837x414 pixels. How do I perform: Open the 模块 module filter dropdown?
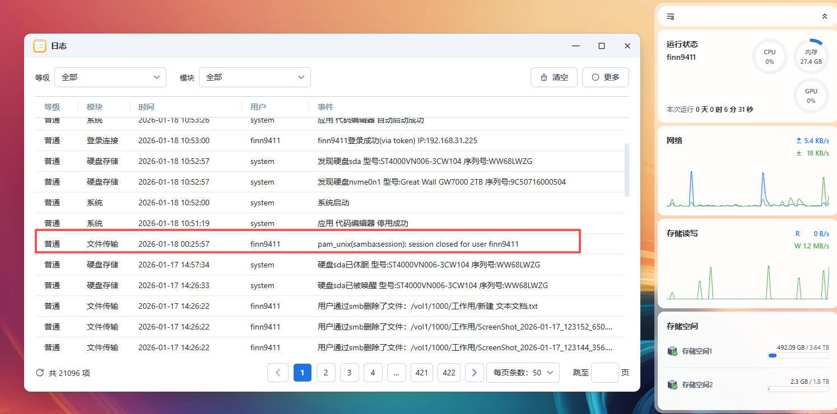tap(255, 77)
